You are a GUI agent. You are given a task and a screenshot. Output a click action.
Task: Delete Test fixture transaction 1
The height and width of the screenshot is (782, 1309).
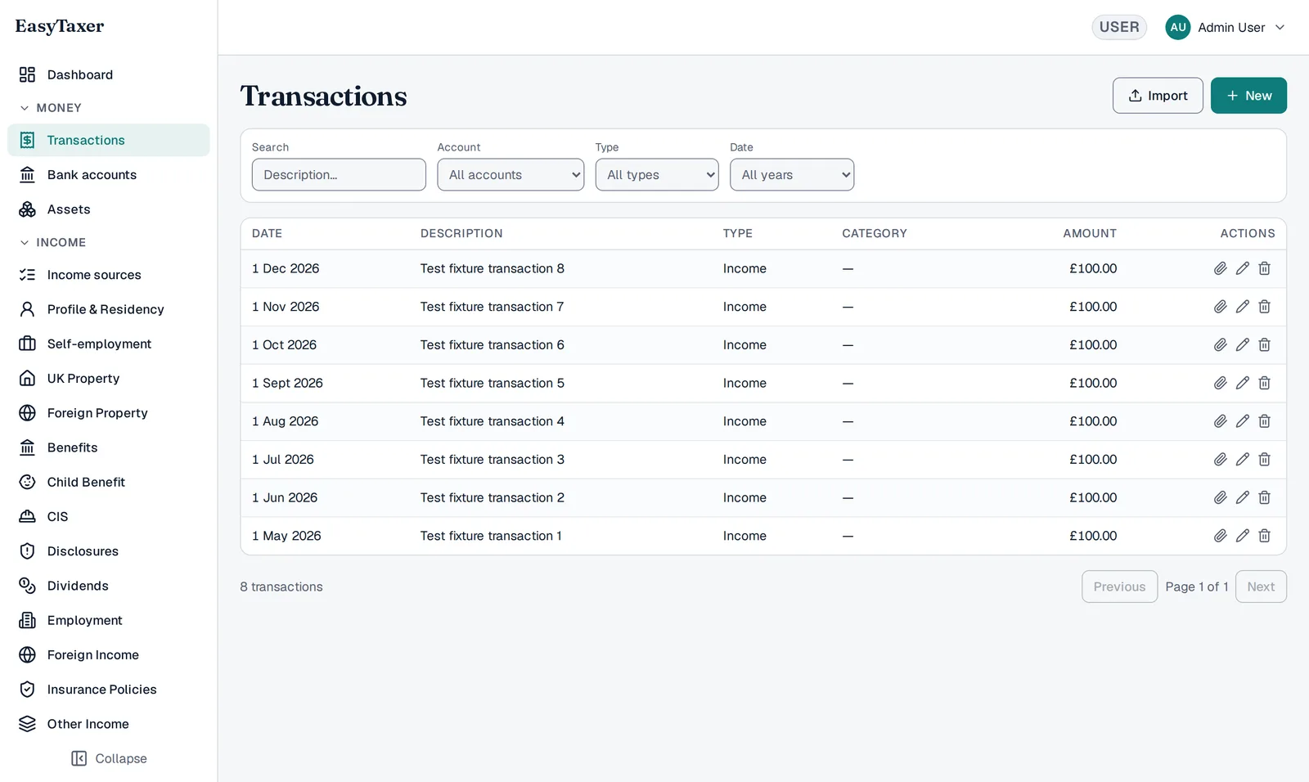1264,536
